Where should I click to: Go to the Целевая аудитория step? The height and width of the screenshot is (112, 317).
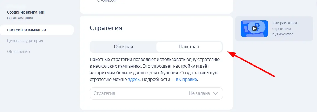25,41
